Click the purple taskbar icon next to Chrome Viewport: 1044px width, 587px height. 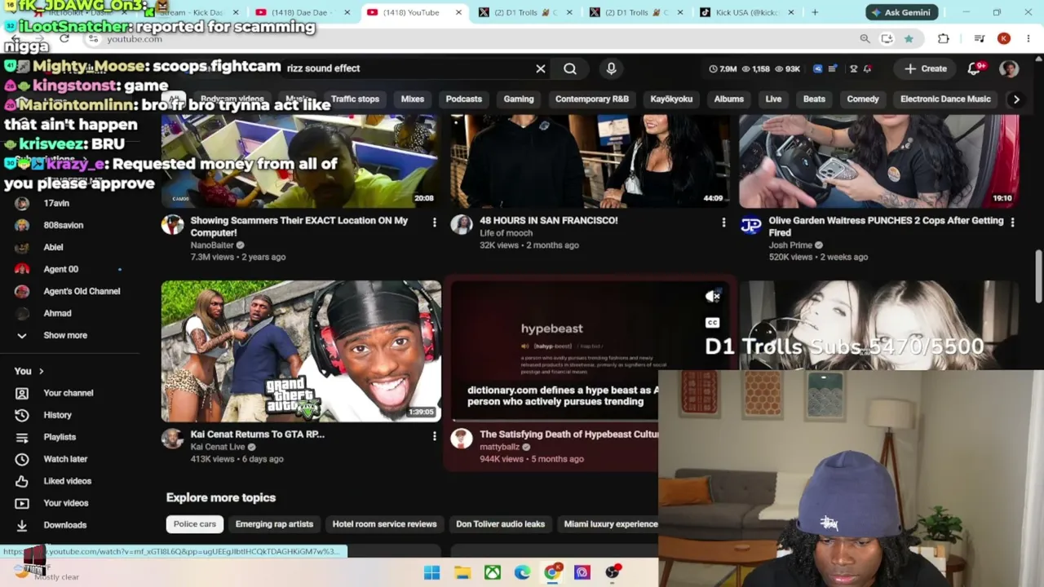click(582, 572)
